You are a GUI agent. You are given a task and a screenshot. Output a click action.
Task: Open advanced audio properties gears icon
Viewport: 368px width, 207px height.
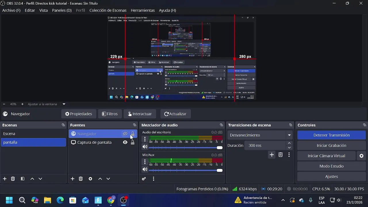pos(144,179)
